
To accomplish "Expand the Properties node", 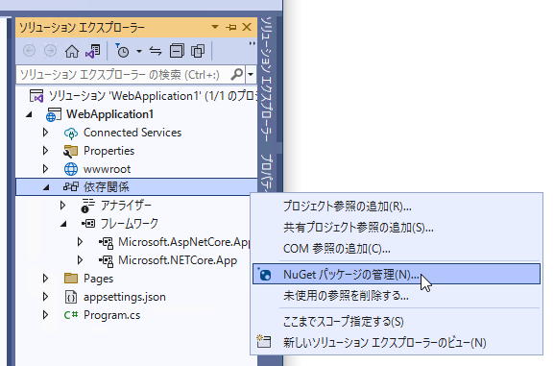I will [x=45, y=151].
